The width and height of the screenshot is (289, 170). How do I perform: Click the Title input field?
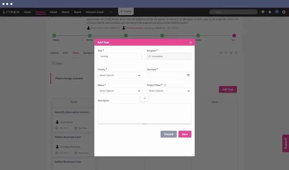(120, 56)
